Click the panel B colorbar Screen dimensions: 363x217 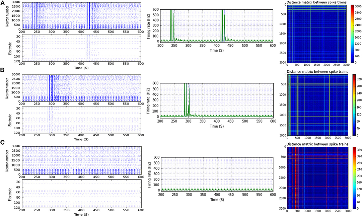click(x=354, y=105)
